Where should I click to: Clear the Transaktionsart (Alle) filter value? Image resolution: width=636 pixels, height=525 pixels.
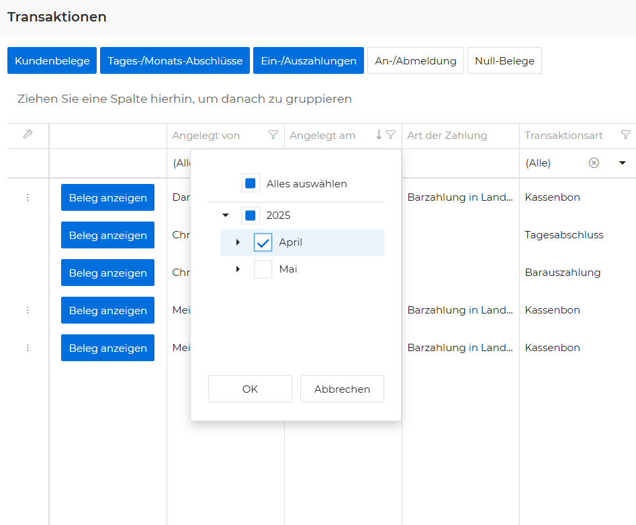click(x=594, y=163)
